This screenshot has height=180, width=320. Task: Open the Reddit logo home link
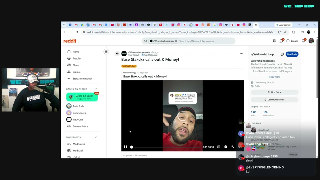click(x=70, y=41)
